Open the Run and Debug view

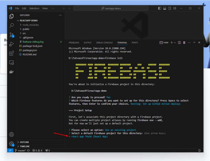coord(12,44)
